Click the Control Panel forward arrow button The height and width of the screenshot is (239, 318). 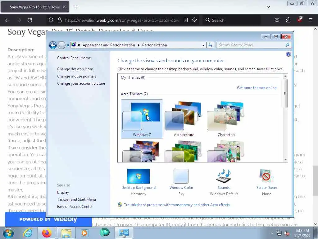tap(61, 45)
